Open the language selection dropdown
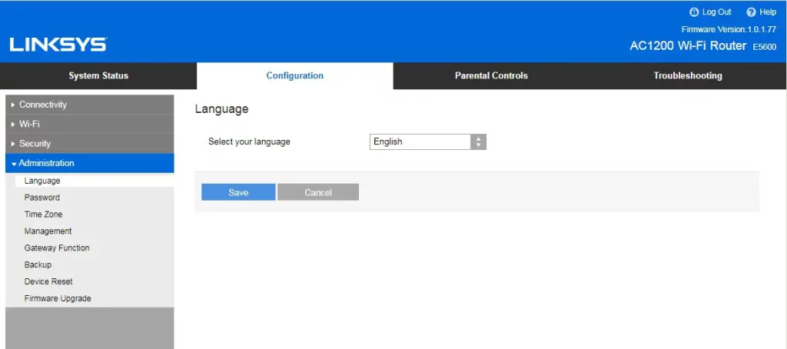787x349 pixels. click(428, 141)
